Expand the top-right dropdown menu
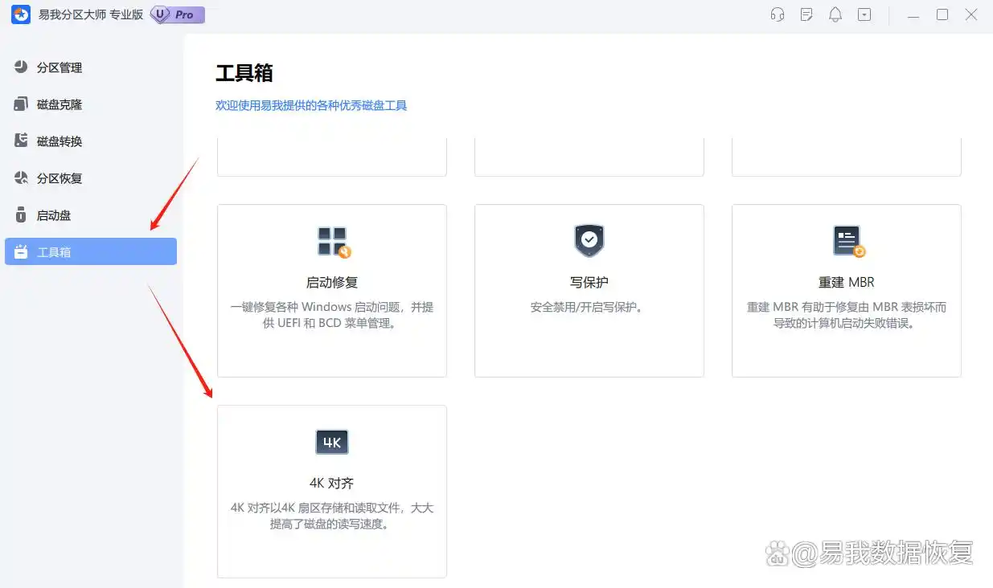Image resolution: width=993 pixels, height=588 pixels. pos(864,14)
